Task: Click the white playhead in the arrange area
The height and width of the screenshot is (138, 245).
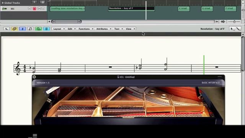Action: coord(146,10)
